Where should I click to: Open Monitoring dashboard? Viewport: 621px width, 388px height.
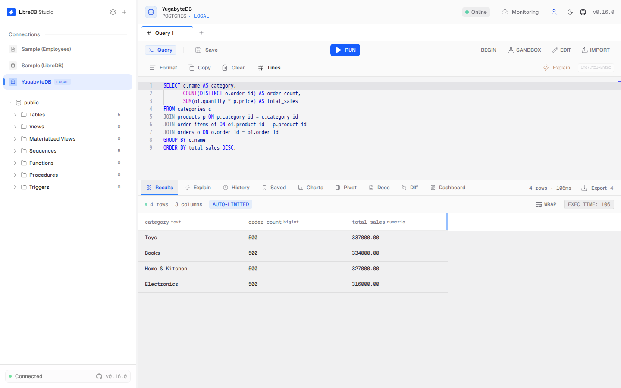click(x=520, y=12)
